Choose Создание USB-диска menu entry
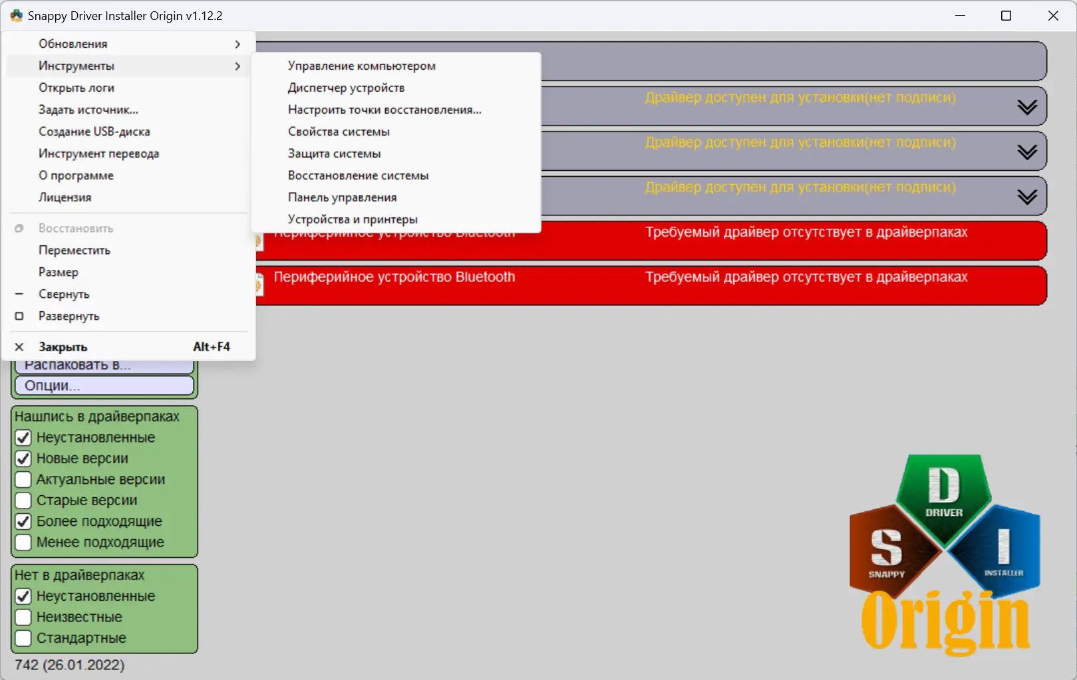1077x680 pixels. (x=95, y=131)
